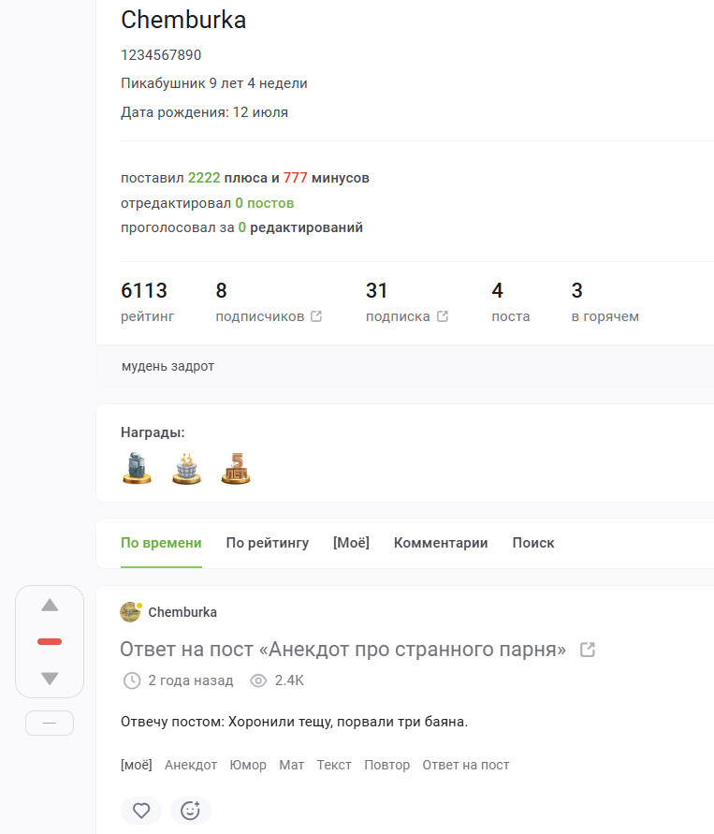The image size is (714, 834).
Task: Downvote the post with the down arrow
Action: tap(50, 679)
